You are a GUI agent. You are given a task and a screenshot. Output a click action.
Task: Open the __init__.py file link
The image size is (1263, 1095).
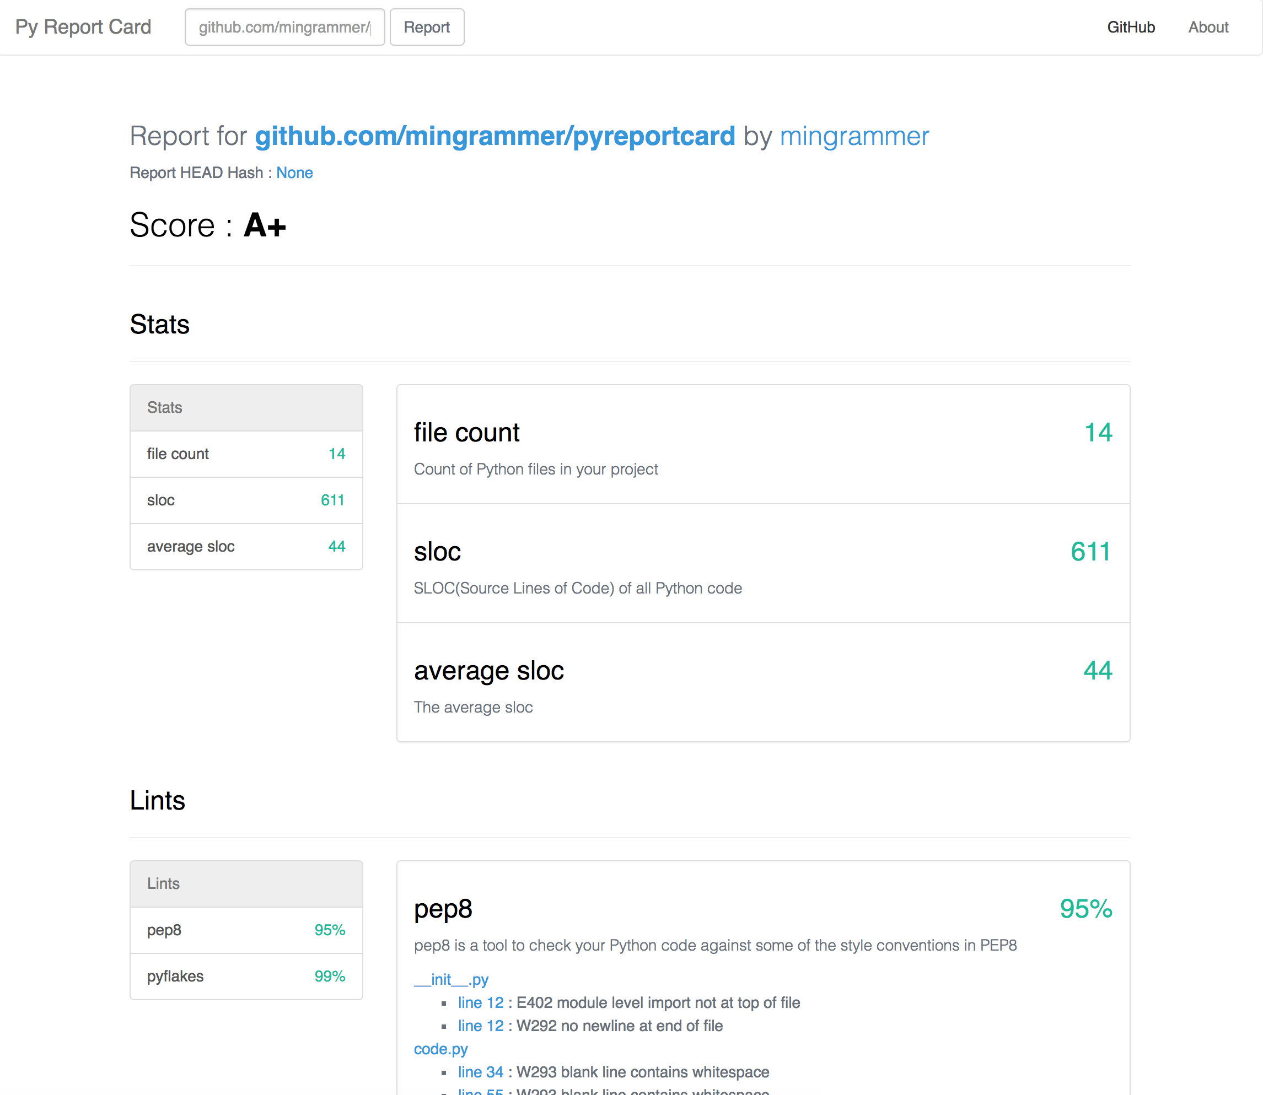[x=450, y=979]
